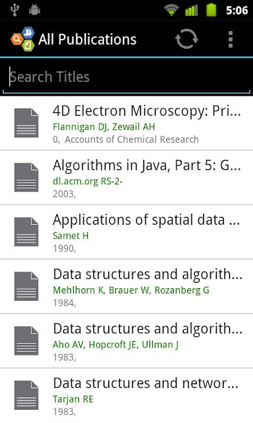Tap the 5:06 clock in status bar
This screenshot has width=253, height=423.
click(x=237, y=11)
